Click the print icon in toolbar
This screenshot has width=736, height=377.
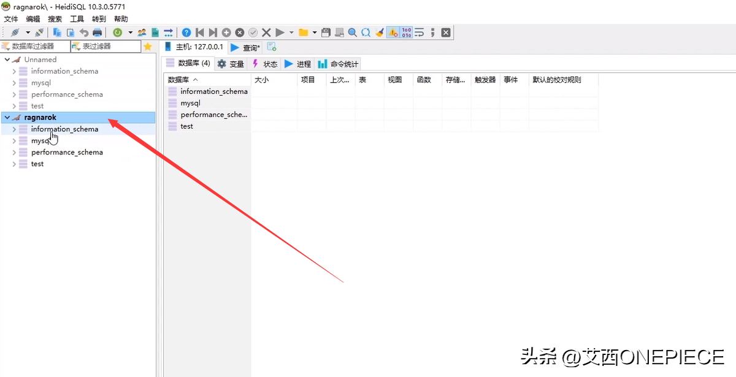click(x=97, y=32)
